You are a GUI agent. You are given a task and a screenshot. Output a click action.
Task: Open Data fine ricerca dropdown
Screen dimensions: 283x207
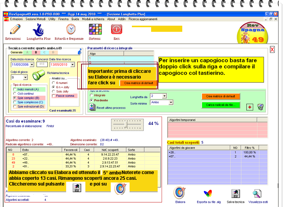(72, 64)
